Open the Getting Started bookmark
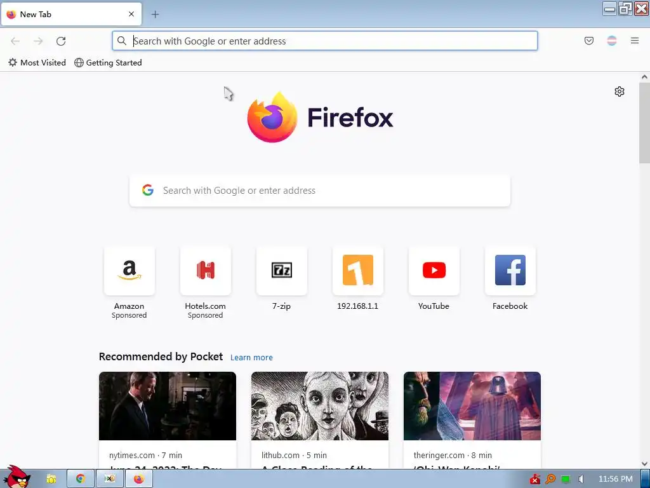The width and height of the screenshot is (650, 488). (x=108, y=63)
